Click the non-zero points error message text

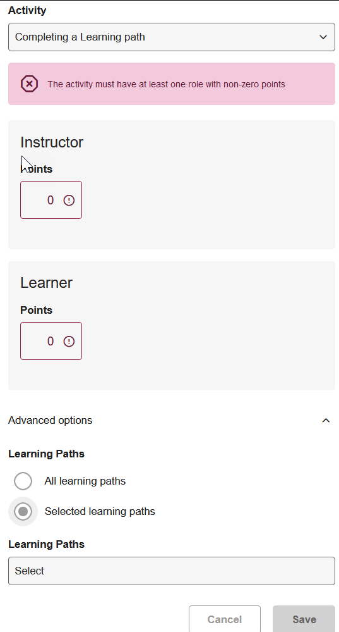coord(167,85)
